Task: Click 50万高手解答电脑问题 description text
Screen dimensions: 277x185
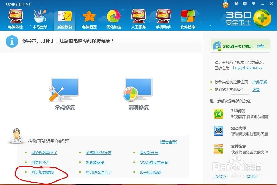Action: coord(250,117)
